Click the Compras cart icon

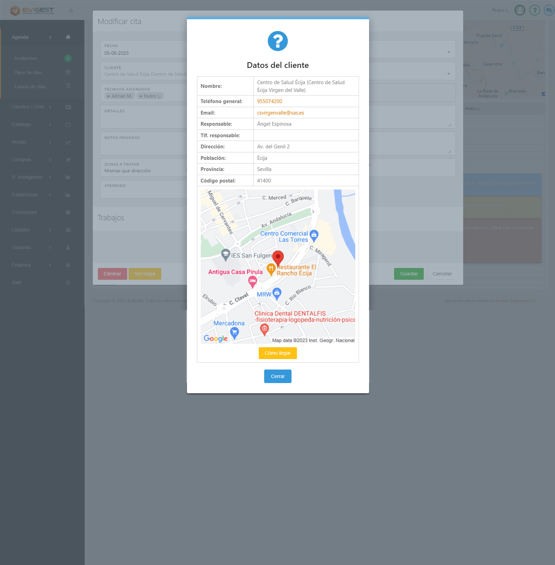(x=68, y=160)
